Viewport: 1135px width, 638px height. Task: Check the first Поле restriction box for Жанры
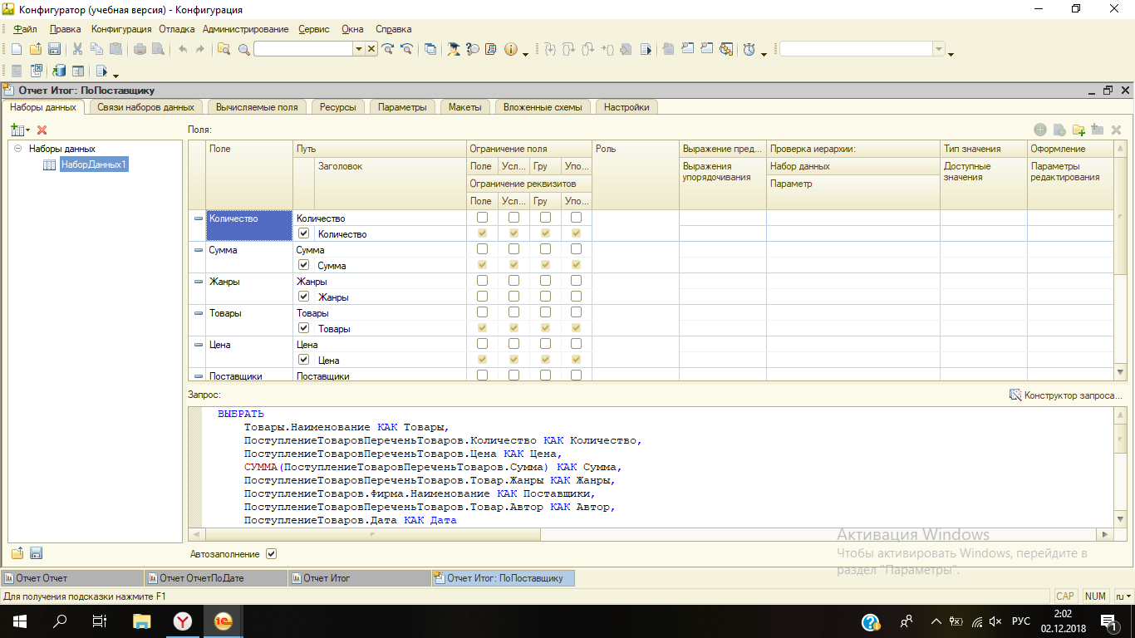tap(482, 282)
